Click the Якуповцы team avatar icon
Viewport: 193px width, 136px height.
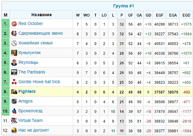click(14, 63)
